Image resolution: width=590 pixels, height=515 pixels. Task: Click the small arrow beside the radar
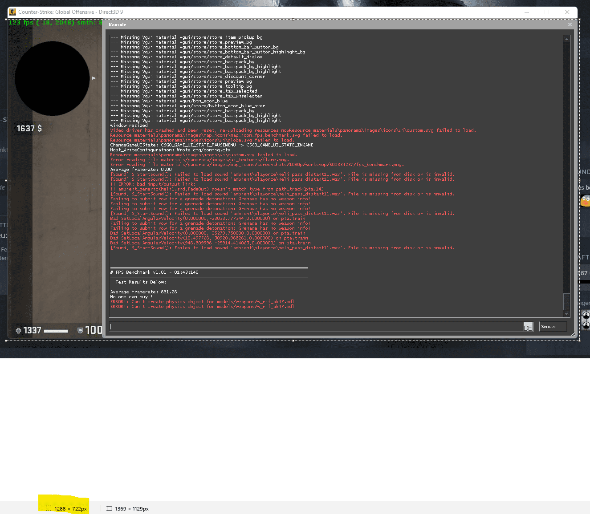click(x=94, y=78)
